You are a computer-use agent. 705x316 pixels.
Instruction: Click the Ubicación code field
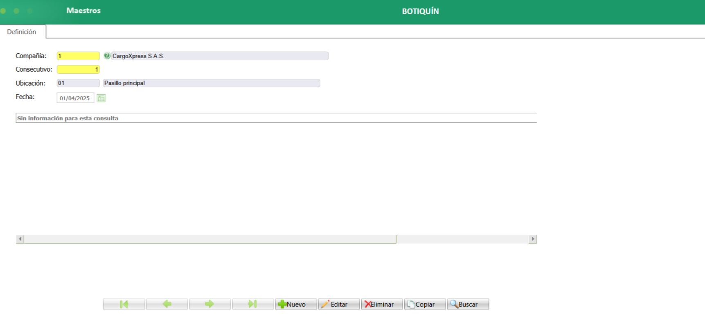[78, 83]
